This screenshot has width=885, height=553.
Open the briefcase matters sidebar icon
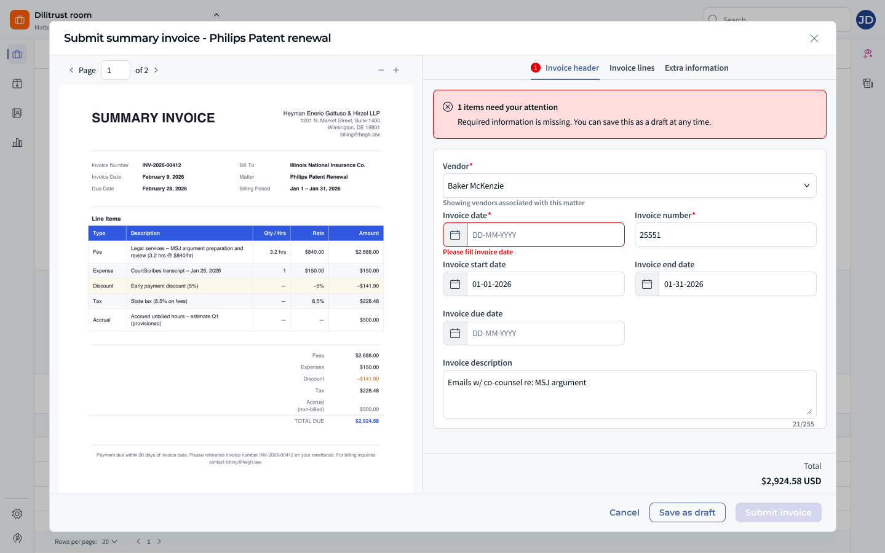pyautogui.click(x=17, y=54)
